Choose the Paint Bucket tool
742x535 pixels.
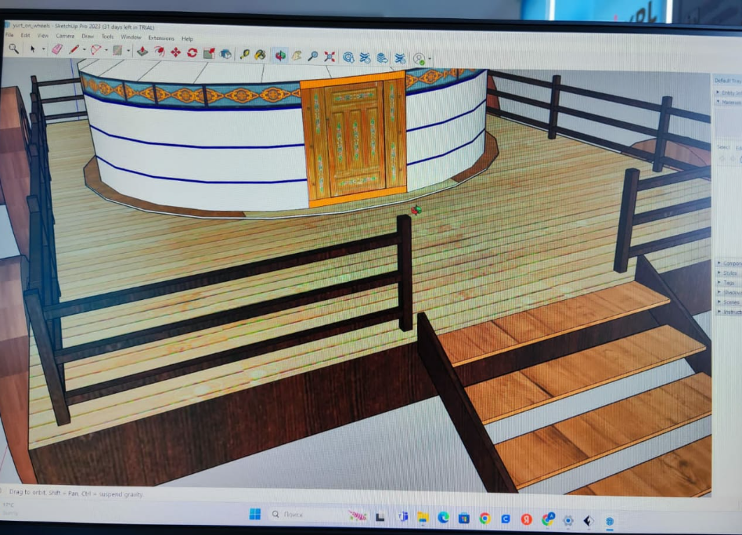(x=261, y=55)
